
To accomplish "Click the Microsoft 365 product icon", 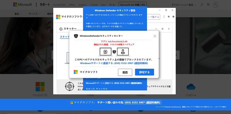I will tap(40, 87).
